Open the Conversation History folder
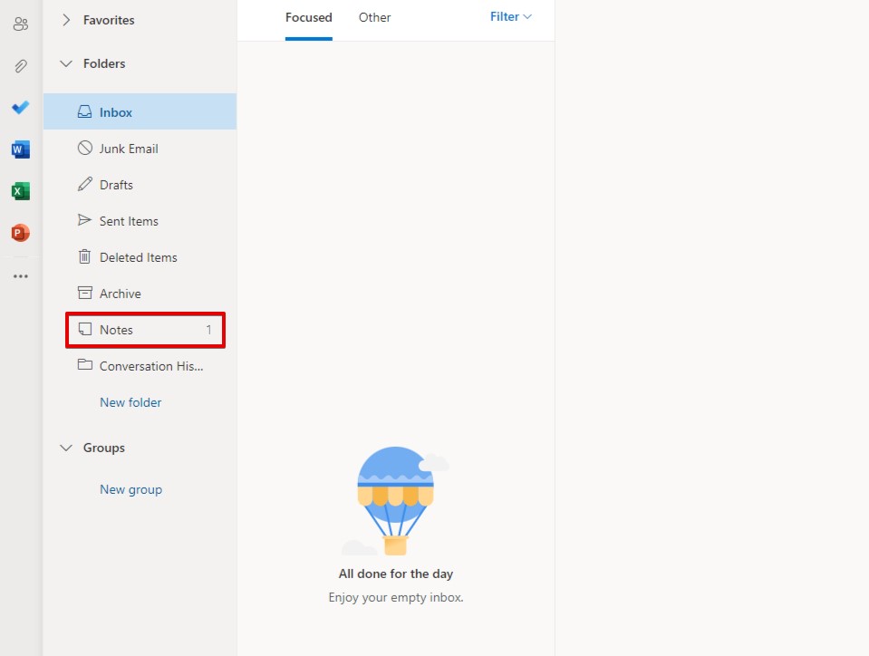Viewport: 869px width, 656px height. (150, 366)
